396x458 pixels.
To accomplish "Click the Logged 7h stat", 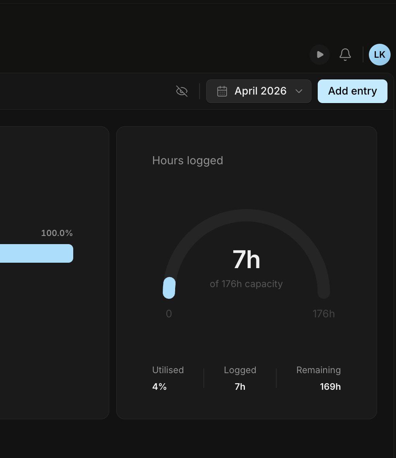I will 240,378.
